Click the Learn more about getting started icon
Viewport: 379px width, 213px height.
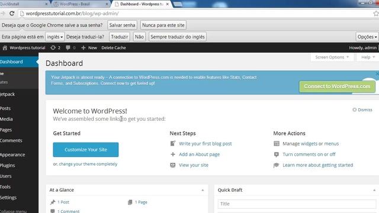tap(277, 165)
